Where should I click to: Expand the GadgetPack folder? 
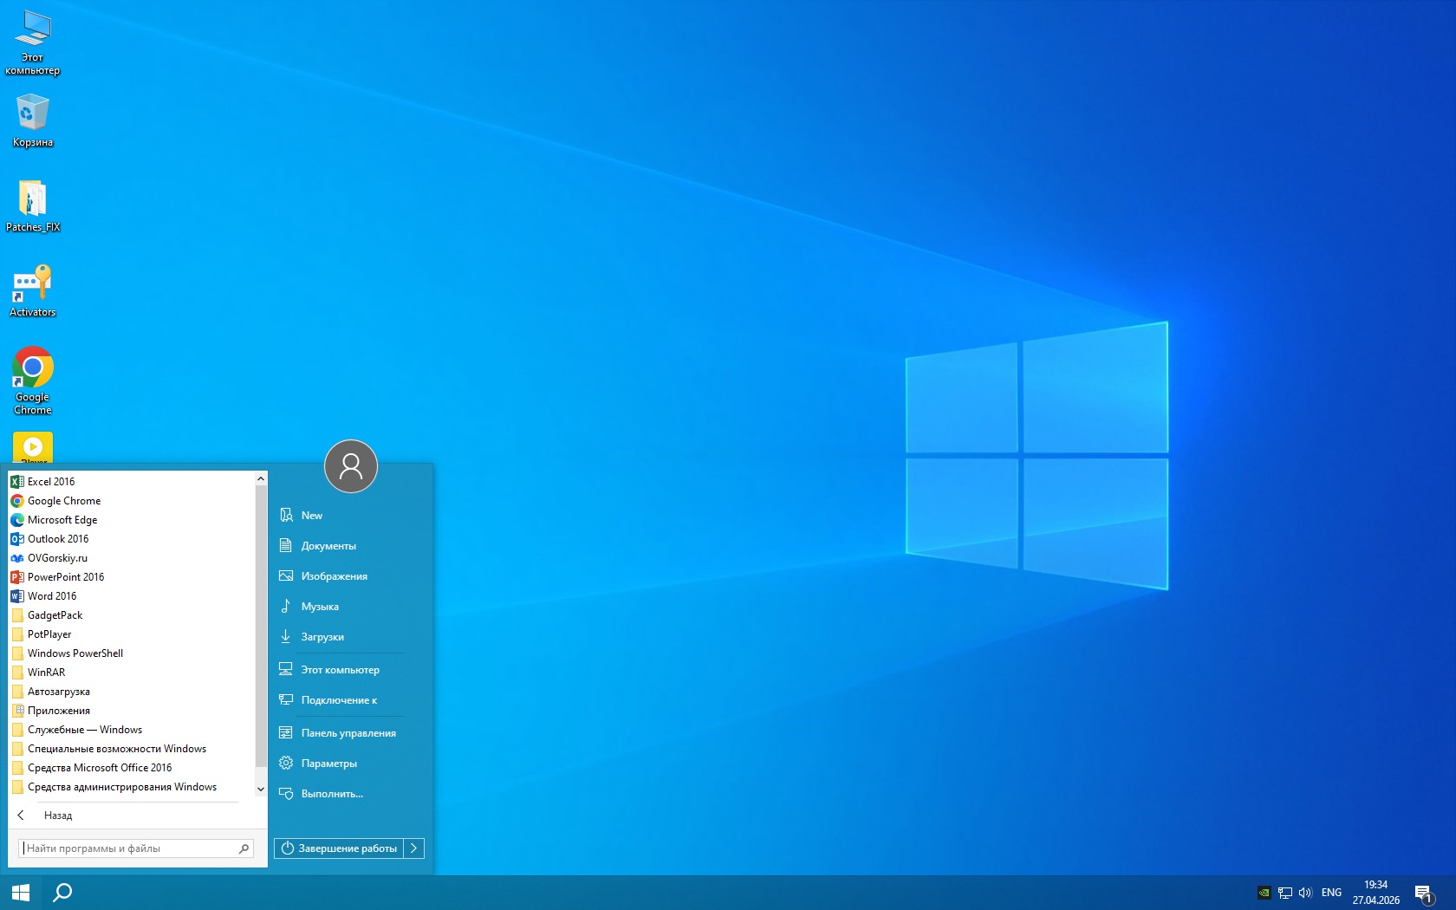coord(55,614)
